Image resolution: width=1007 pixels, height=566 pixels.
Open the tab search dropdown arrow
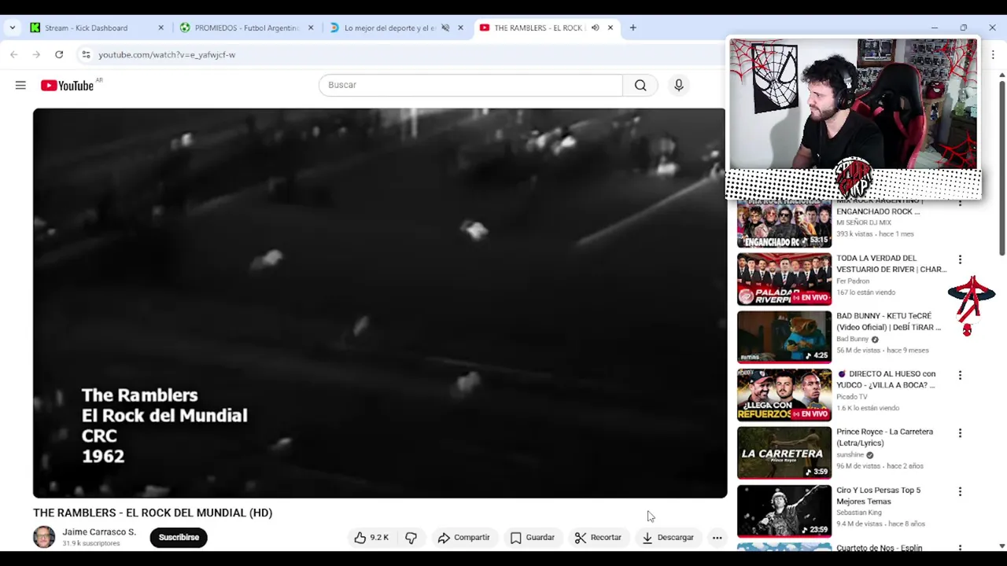pyautogui.click(x=12, y=28)
